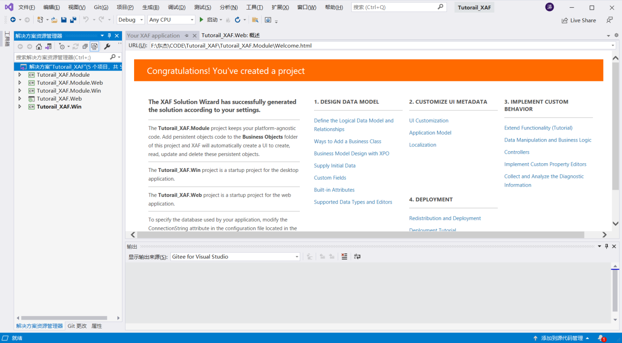The height and width of the screenshot is (343, 622).
Task: Click the notifications bell in the status bar
Action: tap(601, 338)
